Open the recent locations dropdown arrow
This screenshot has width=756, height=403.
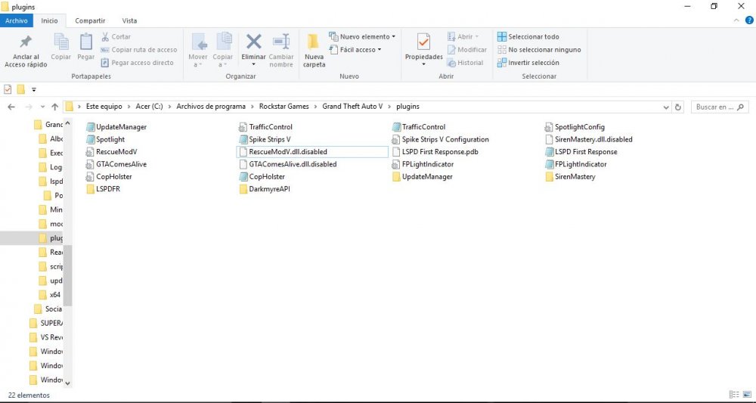click(x=42, y=107)
